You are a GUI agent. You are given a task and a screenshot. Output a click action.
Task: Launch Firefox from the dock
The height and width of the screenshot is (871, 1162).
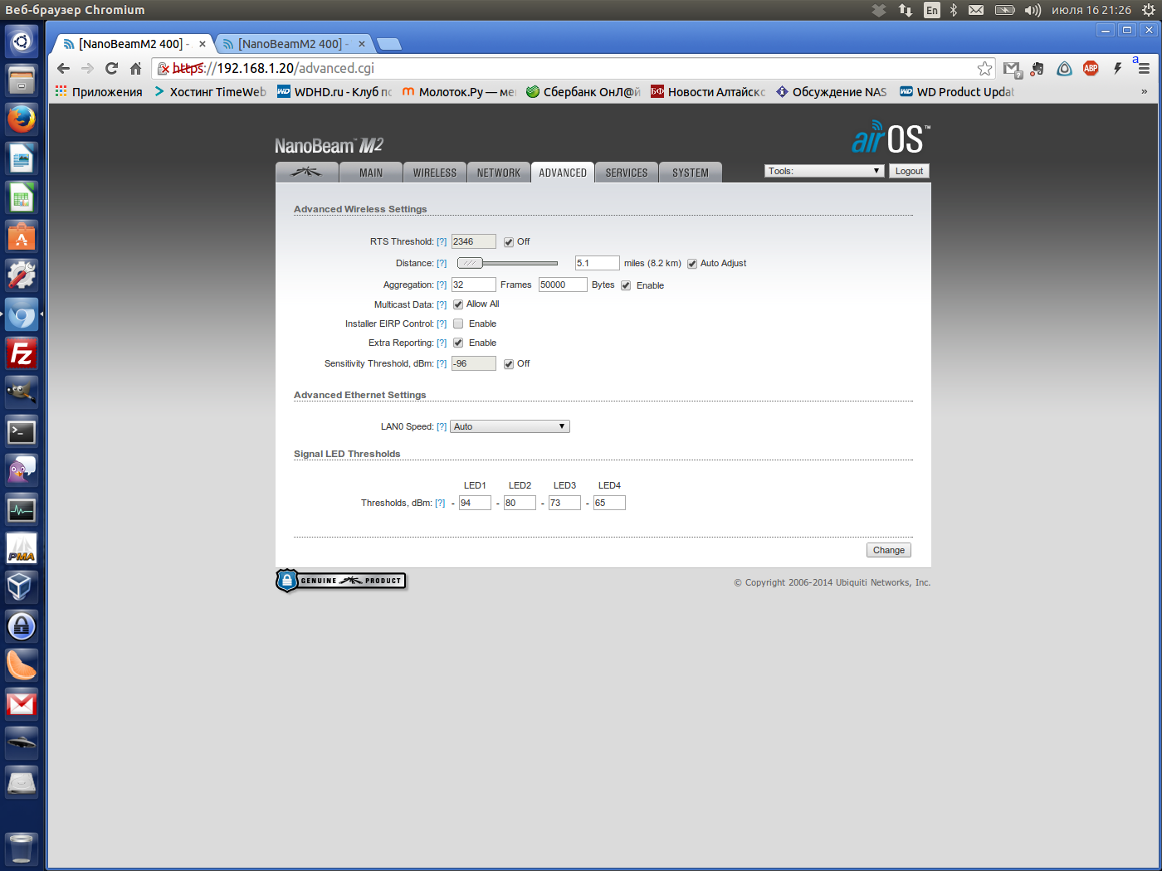22,119
